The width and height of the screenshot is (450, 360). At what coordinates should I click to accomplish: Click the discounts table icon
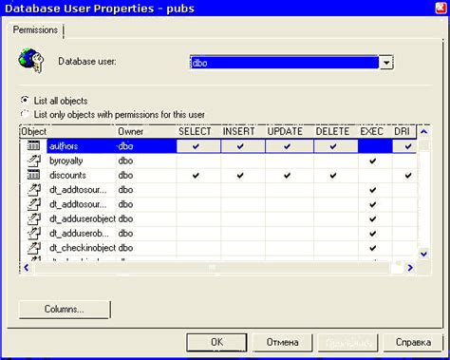click(x=33, y=175)
